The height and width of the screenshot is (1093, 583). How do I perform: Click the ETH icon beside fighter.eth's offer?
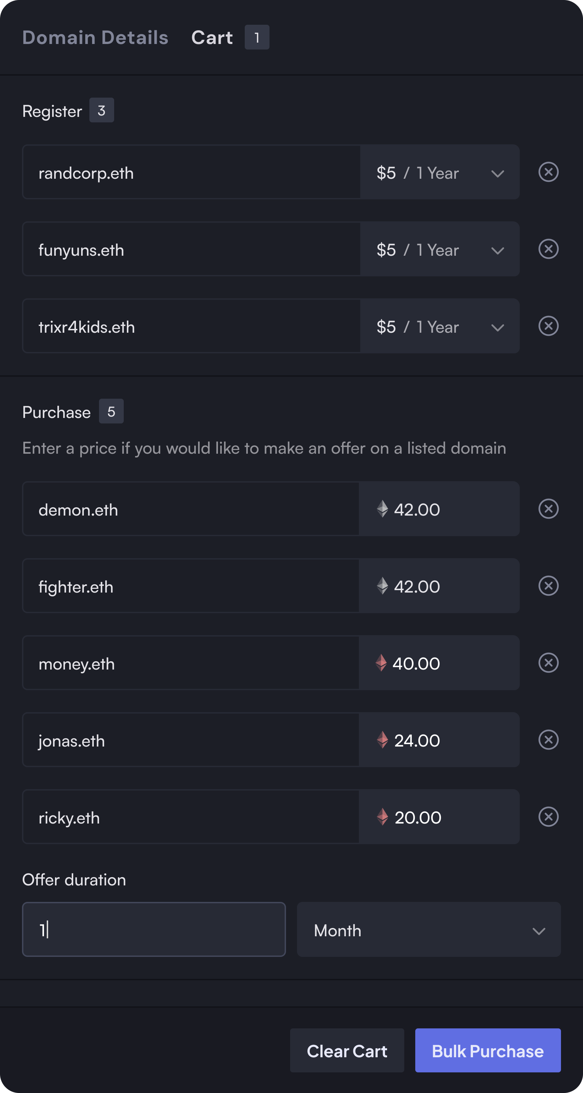pos(382,586)
